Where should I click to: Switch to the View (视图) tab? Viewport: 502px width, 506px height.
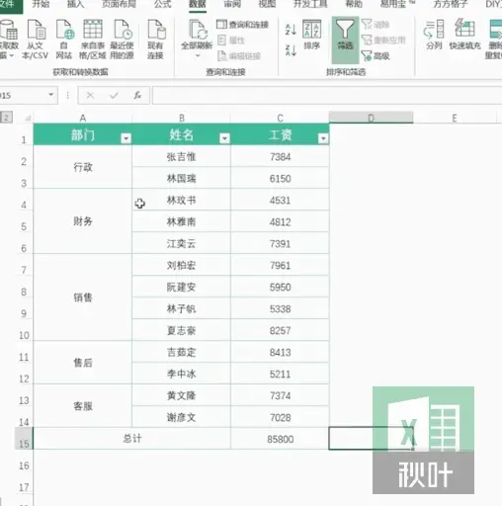267,4
